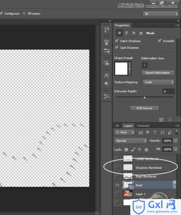Open the Shape Preset picker arrow
The width and height of the screenshot is (181, 215).
point(129,68)
